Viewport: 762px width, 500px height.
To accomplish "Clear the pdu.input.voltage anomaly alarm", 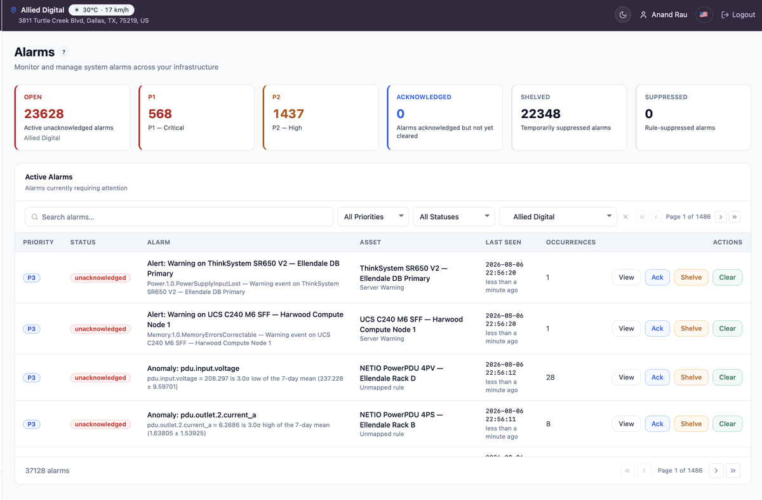I will 727,377.
